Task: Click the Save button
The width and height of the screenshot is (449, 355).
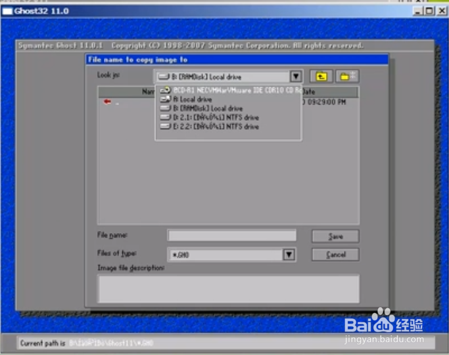Action: 335,236
